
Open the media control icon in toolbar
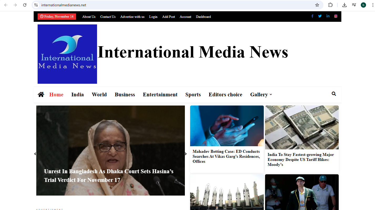(354, 5)
